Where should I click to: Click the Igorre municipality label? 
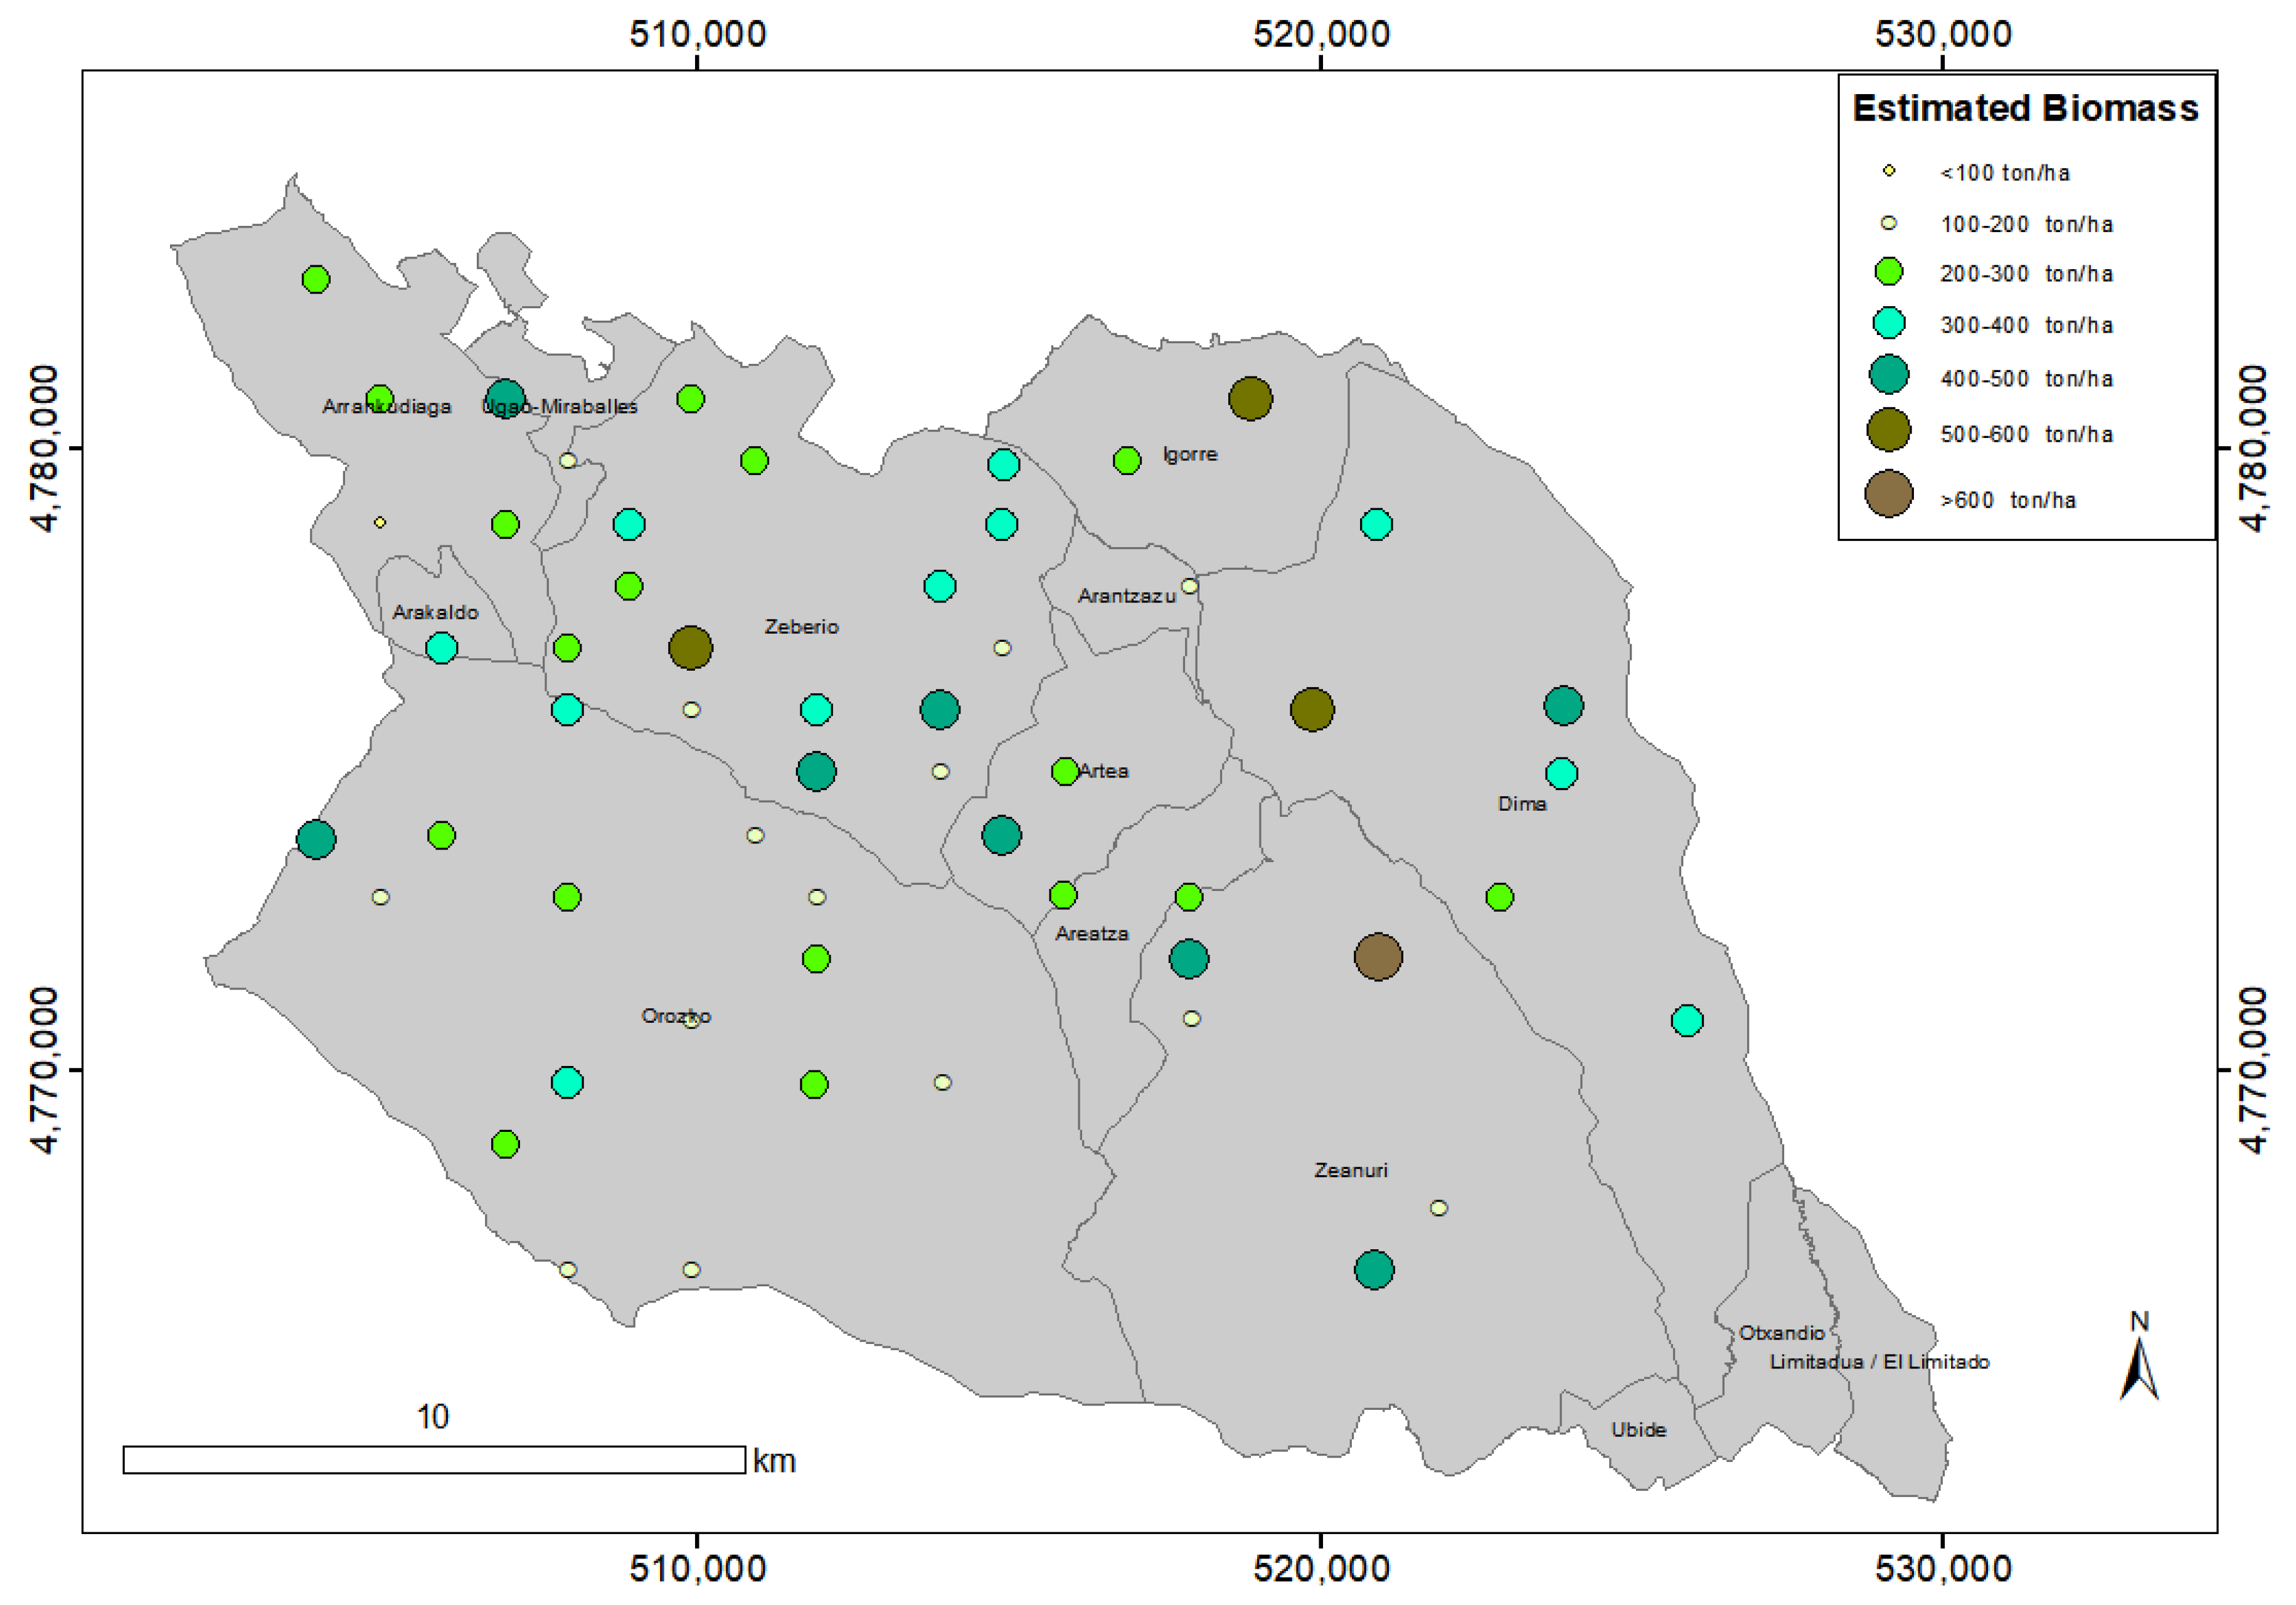[1189, 454]
